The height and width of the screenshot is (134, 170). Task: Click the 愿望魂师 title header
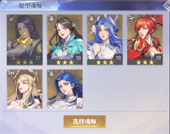31,6
